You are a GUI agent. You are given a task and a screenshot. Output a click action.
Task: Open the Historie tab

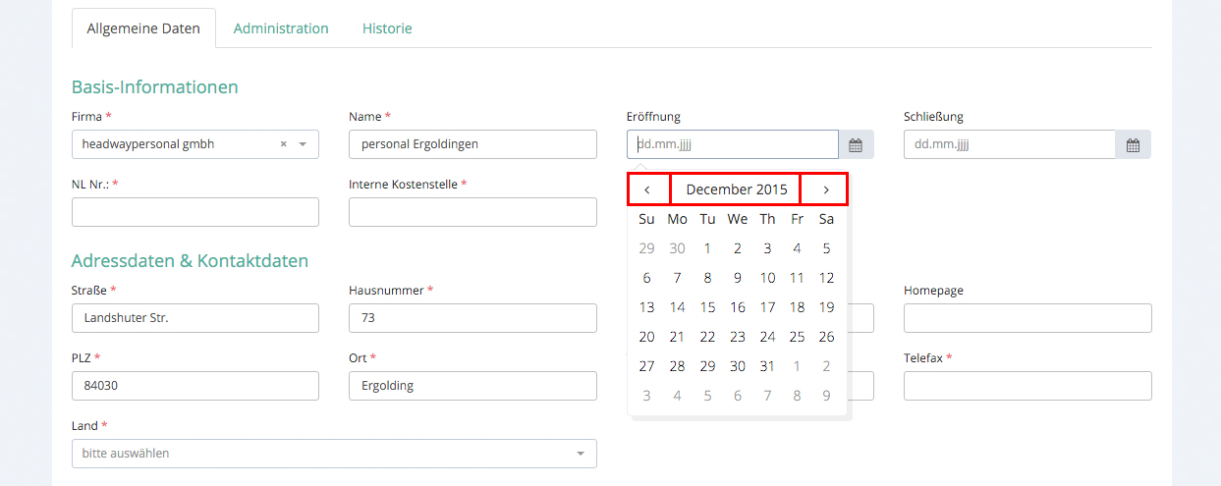(387, 28)
